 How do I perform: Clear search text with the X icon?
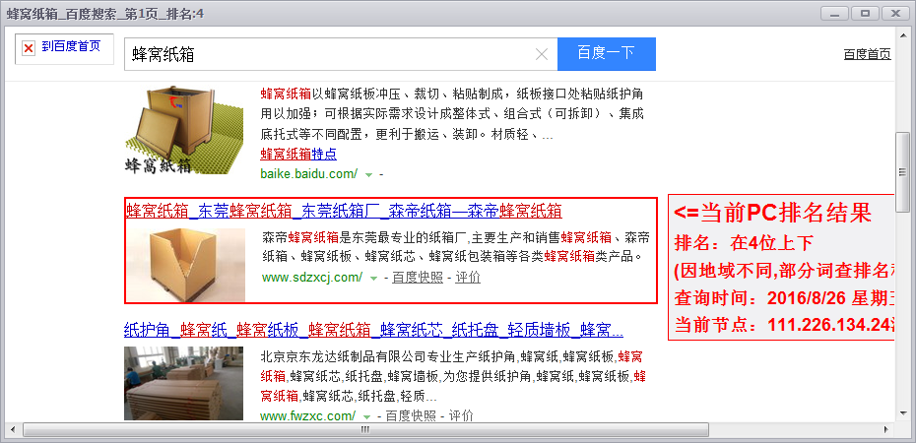point(541,54)
